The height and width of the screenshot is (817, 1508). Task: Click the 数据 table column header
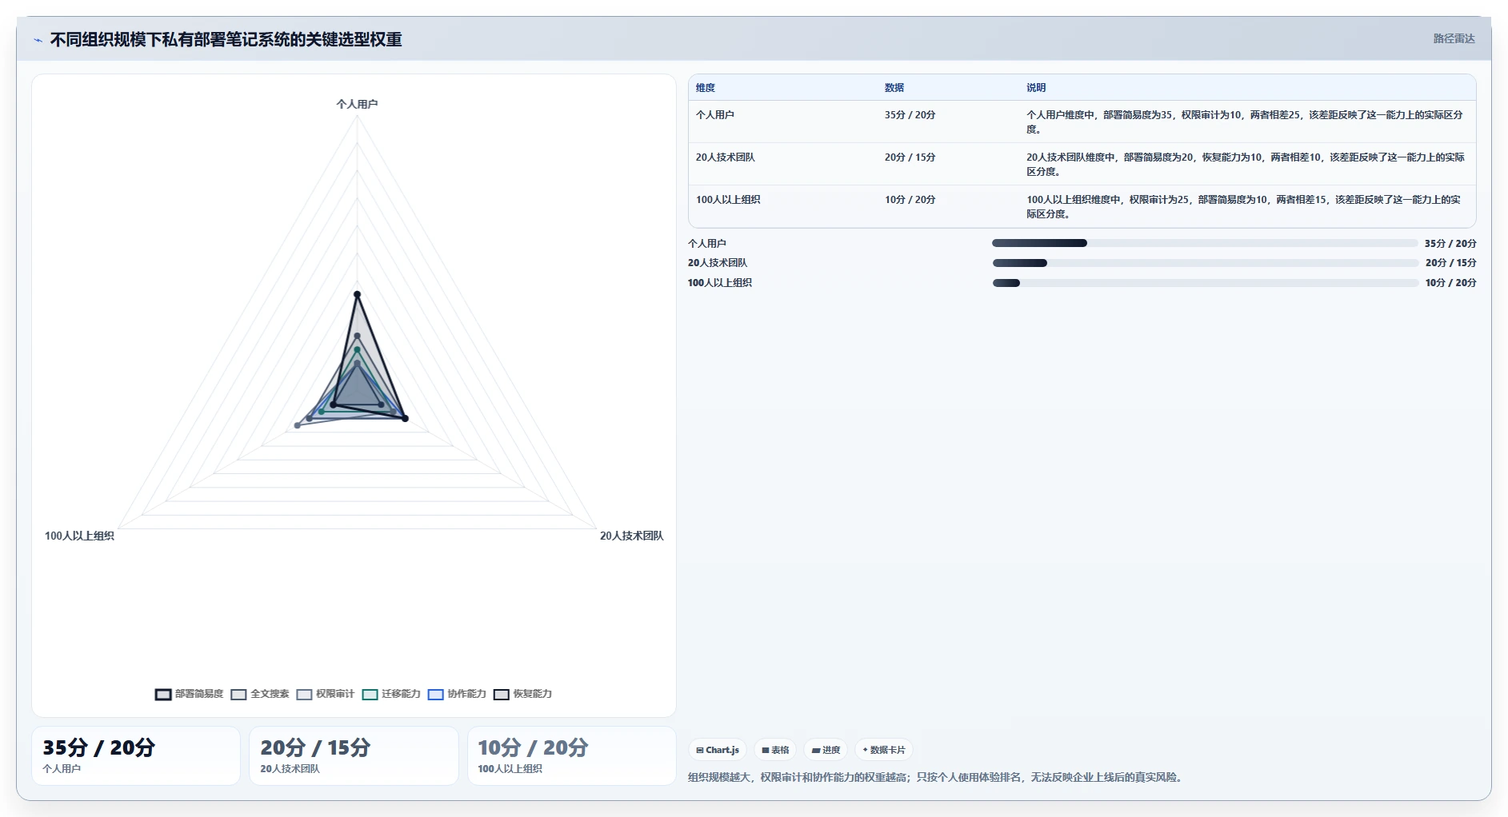coord(894,88)
